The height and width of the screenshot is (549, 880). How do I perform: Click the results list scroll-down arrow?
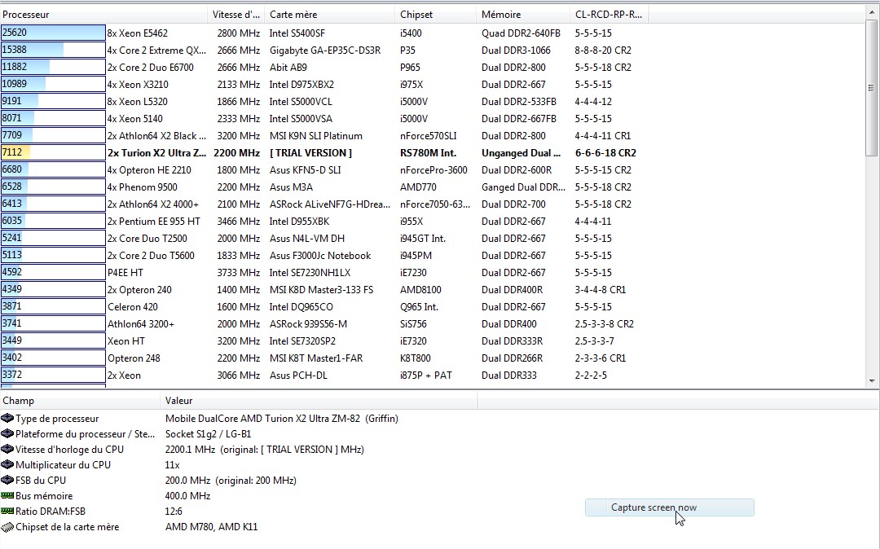(x=872, y=381)
